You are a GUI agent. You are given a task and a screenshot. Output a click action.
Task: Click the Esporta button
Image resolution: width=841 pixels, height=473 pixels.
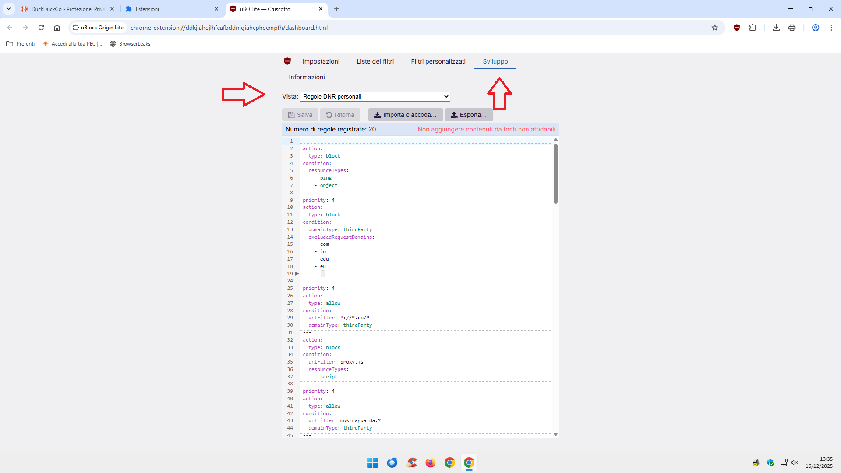coord(469,115)
